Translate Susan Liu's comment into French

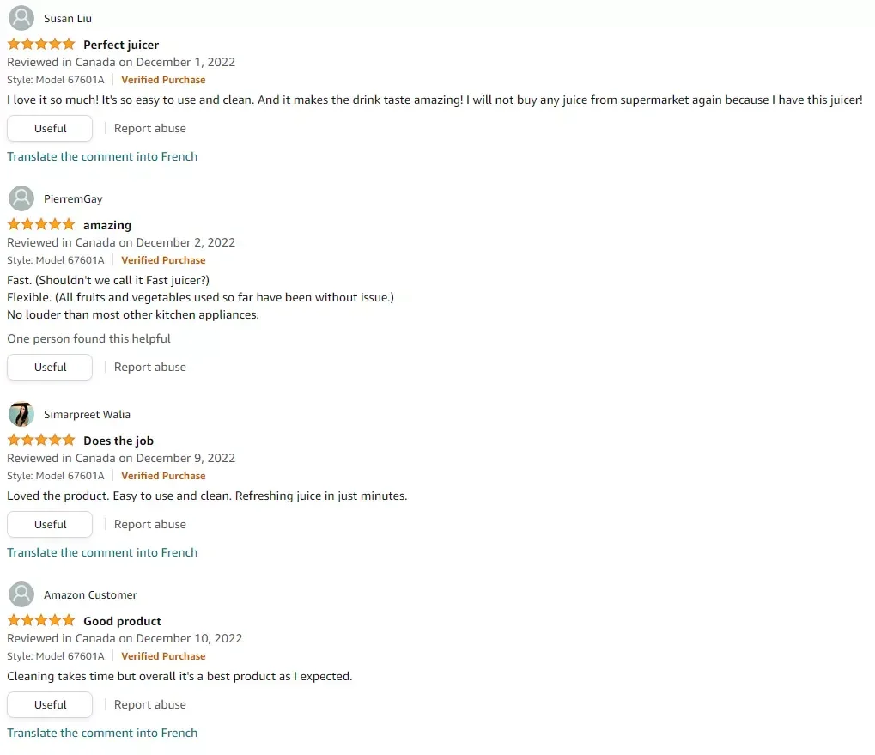102,156
